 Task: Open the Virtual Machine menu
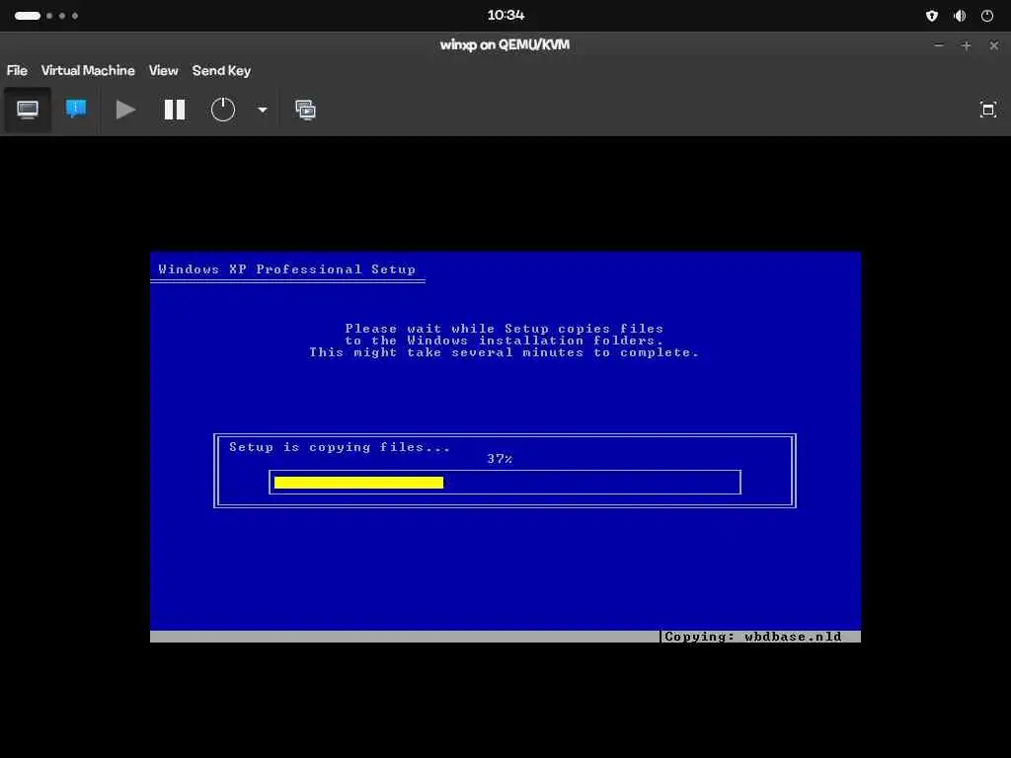click(88, 71)
